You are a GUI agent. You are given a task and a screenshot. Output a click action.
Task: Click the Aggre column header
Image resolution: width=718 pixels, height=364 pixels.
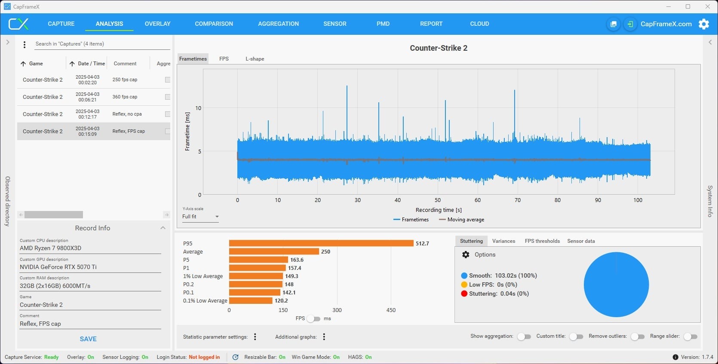click(163, 64)
